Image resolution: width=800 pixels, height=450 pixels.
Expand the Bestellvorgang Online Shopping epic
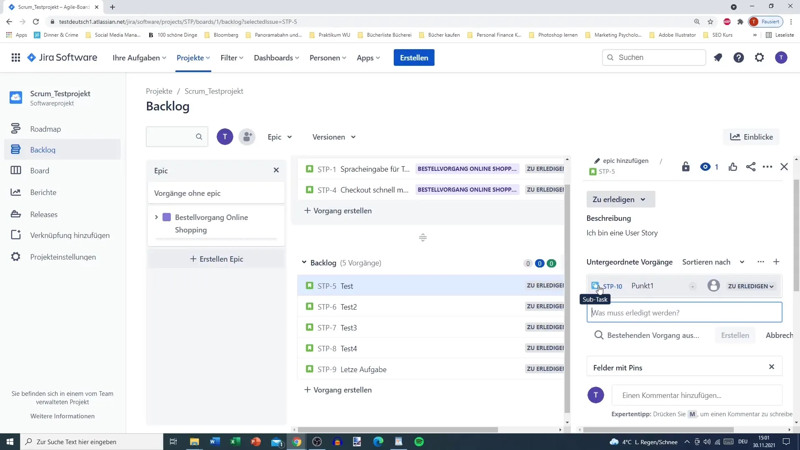click(x=156, y=217)
